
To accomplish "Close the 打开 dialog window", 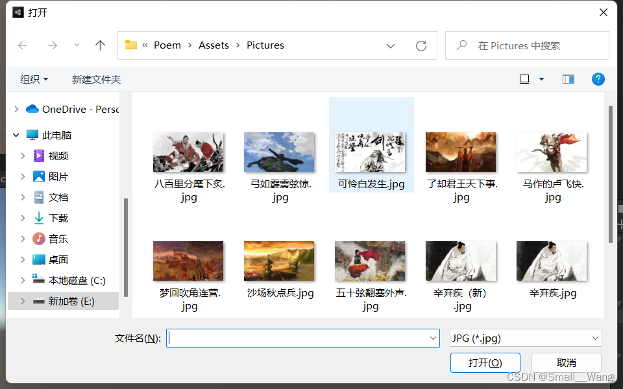I will (603, 13).
